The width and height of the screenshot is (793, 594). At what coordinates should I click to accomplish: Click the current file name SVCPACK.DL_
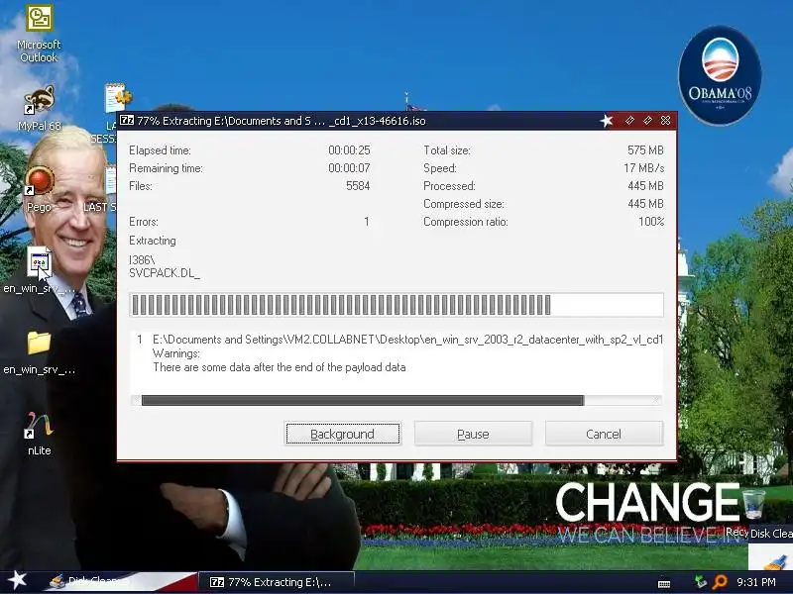tap(165, 273)
